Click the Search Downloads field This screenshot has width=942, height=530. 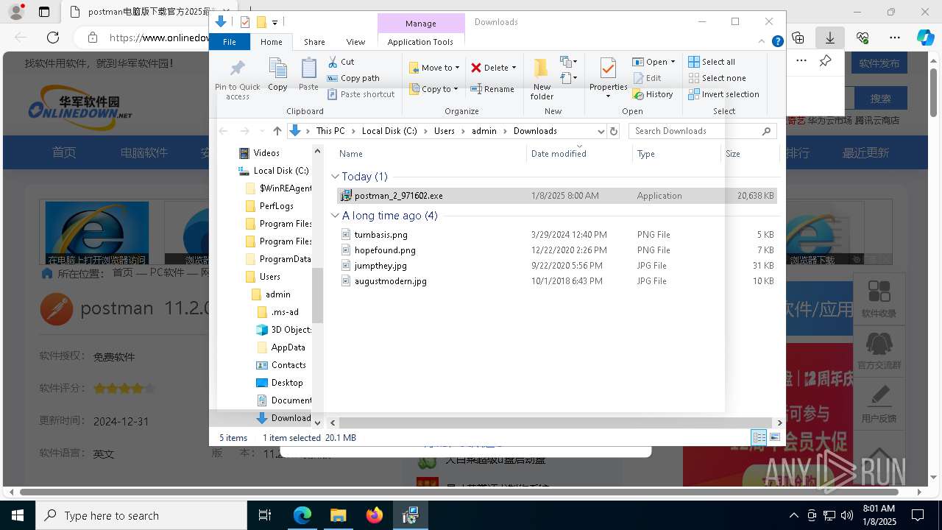[703, 131]
